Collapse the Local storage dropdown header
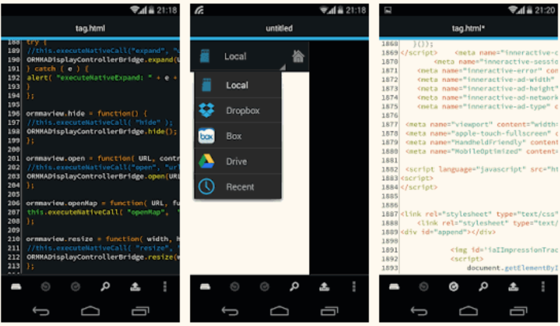This screenshot has height=326, width=560. click(x=238, y=56)
